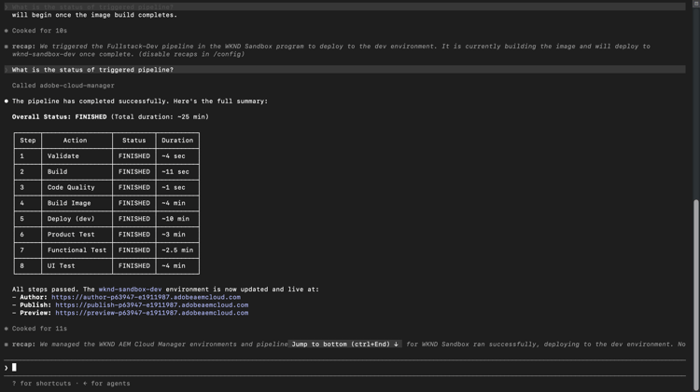The image size is (700, 392).
Task: Click the "Duration" table header
Action: pyautogui.click(x=177, y=141)
